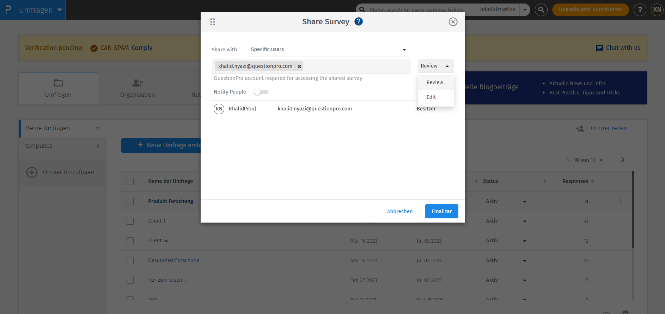665x314 pixels.
Task: Click the sort icon left of the Responses header
Action: click(545, 181)
